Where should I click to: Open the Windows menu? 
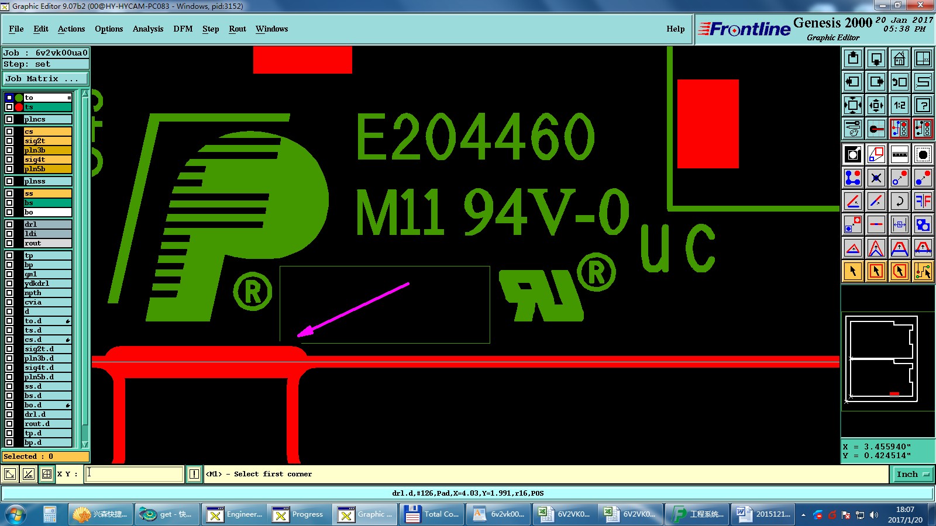(x=271, y=29)
